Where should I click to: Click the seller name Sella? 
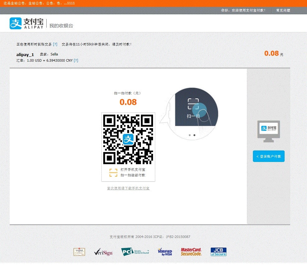click(x=54, y=54)
